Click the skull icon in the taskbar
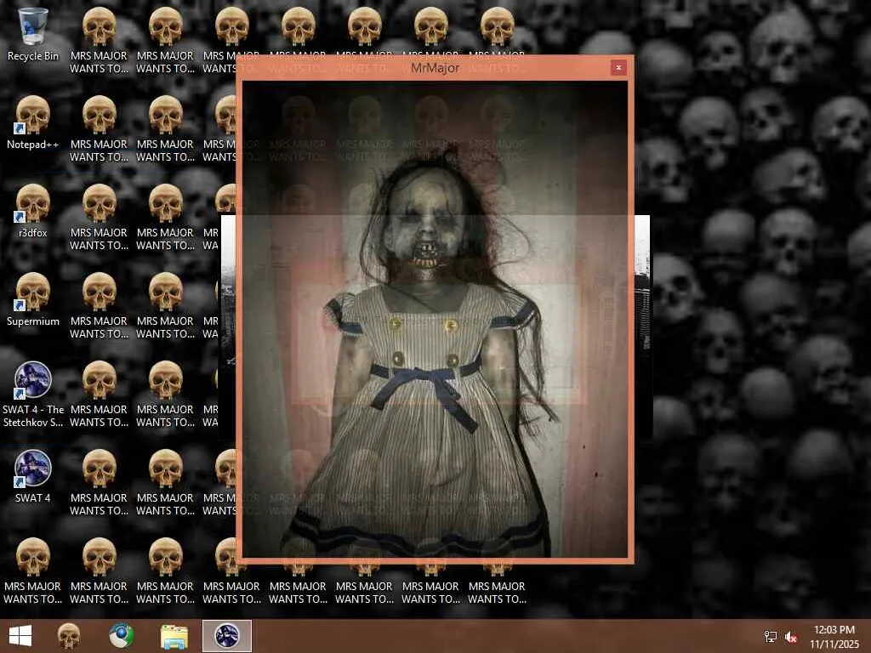 coord(69,636)
